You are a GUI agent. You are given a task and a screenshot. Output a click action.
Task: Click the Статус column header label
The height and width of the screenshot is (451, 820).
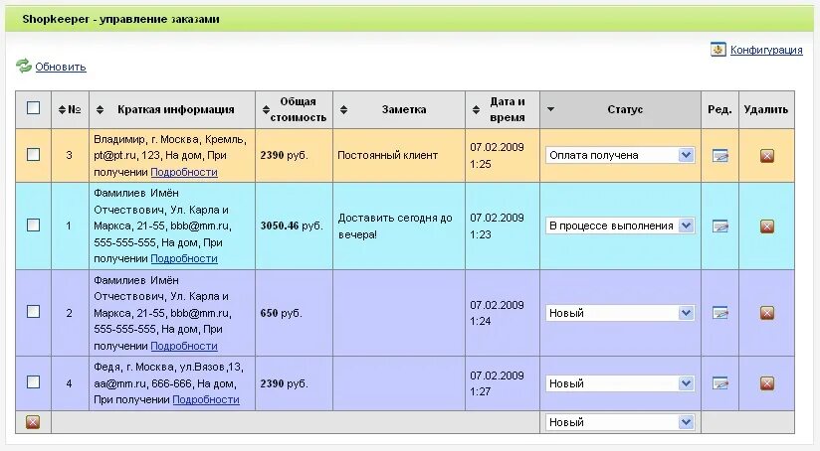tap(625, 109)
